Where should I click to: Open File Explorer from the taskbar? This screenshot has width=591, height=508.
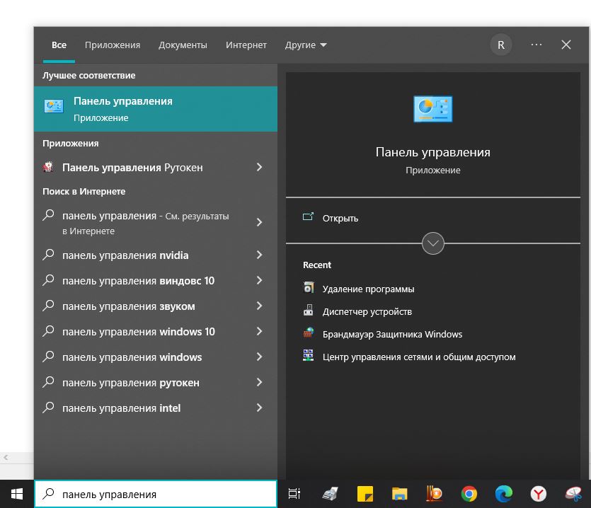coord(399,494)
